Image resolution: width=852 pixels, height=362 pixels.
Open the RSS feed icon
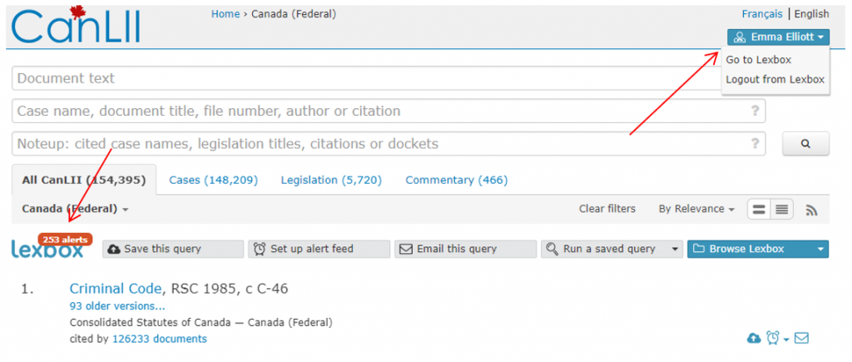[812, 210]
